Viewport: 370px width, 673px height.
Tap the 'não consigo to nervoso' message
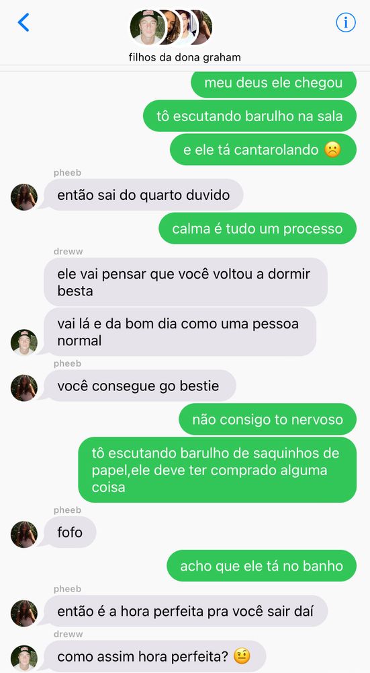268,419
